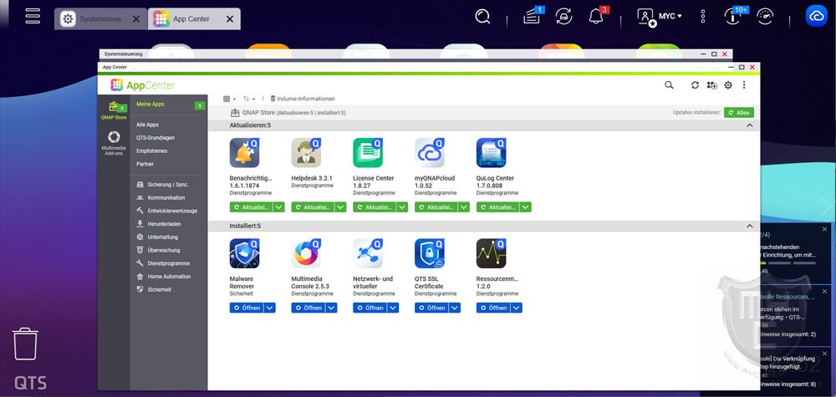Expand dropdown beside QTS SSL Certificate Öffnen
The height and width of the screenshot is (397, 836).
455,308
